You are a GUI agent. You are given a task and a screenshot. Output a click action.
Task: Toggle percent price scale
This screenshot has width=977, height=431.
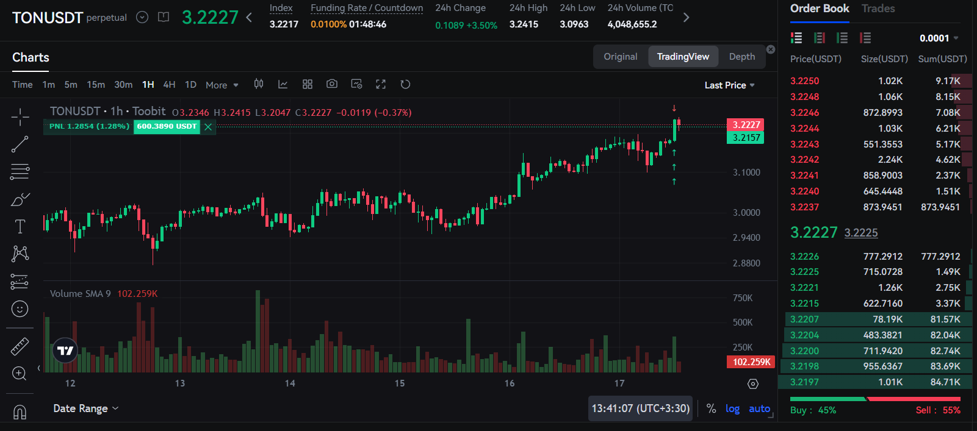coord(712,408)
